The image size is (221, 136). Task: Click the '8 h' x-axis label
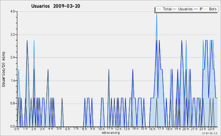[85, 129]
